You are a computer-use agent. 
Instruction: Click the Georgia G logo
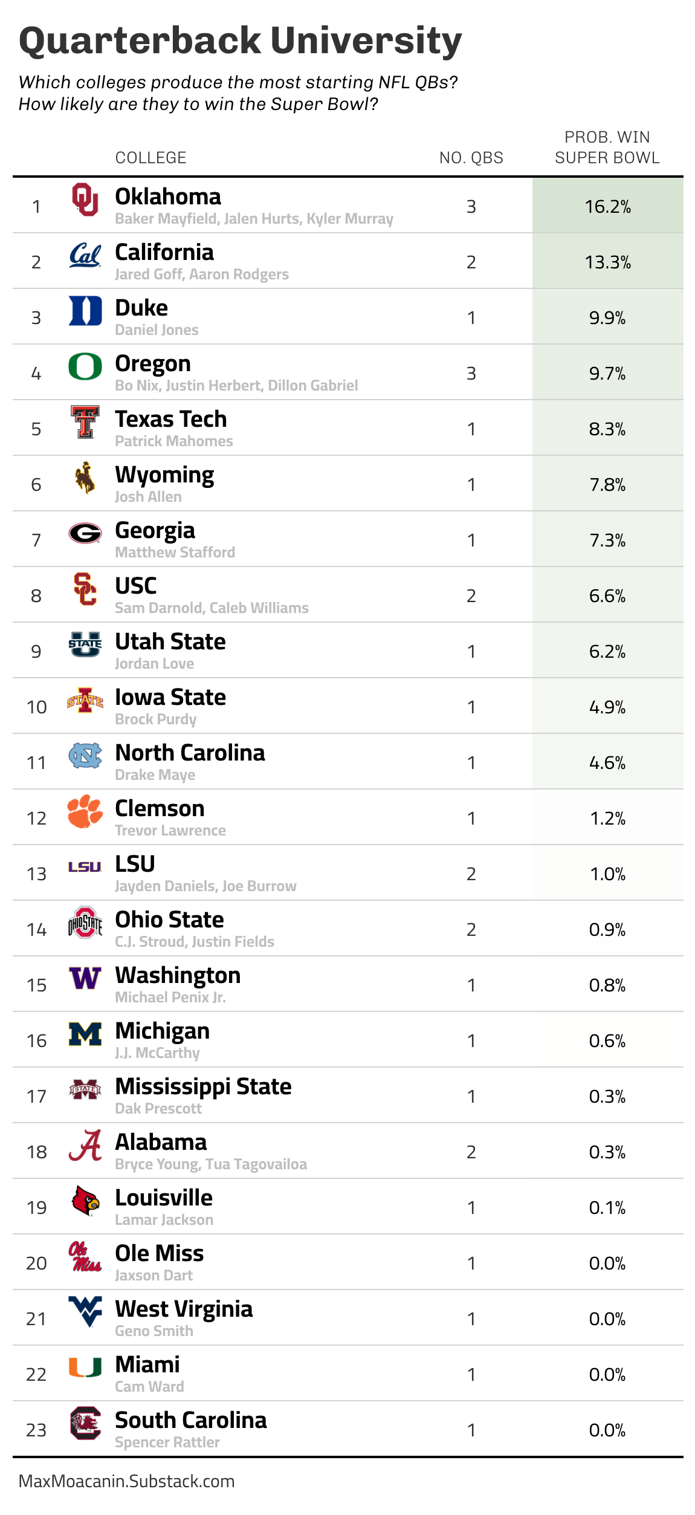pos(85,533)
